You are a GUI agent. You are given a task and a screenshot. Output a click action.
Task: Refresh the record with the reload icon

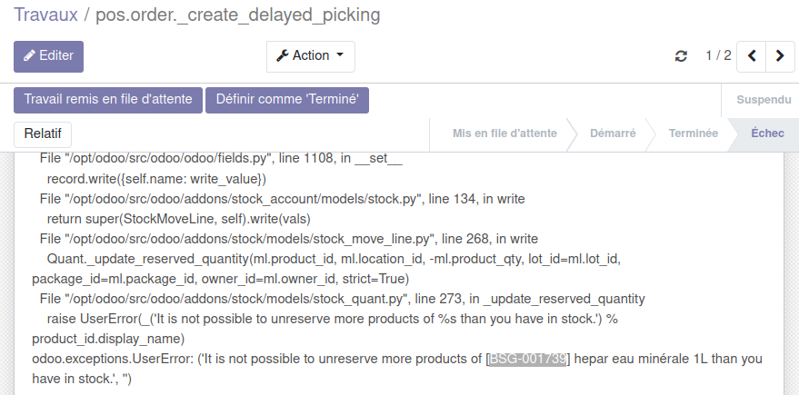(681, 56)
